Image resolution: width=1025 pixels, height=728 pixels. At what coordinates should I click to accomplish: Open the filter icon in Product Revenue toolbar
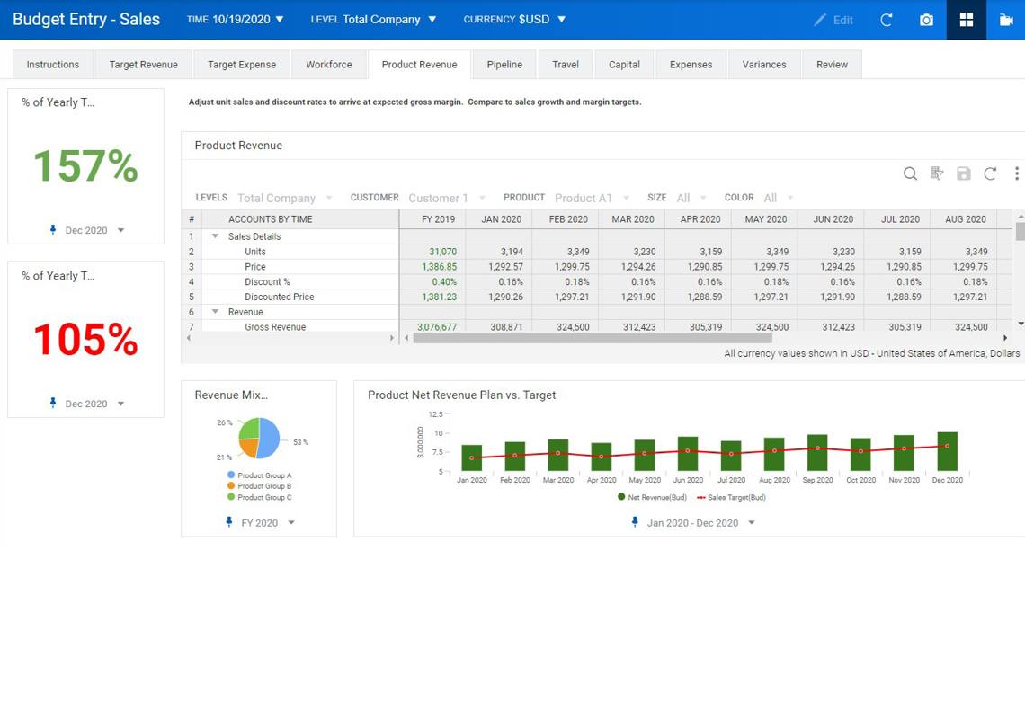[x=937, y=173]
